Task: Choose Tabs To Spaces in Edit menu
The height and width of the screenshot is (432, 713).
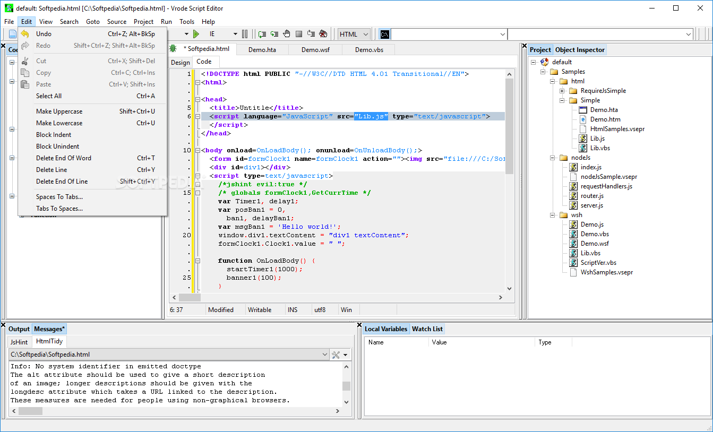Action: click(x=92, y=209)
